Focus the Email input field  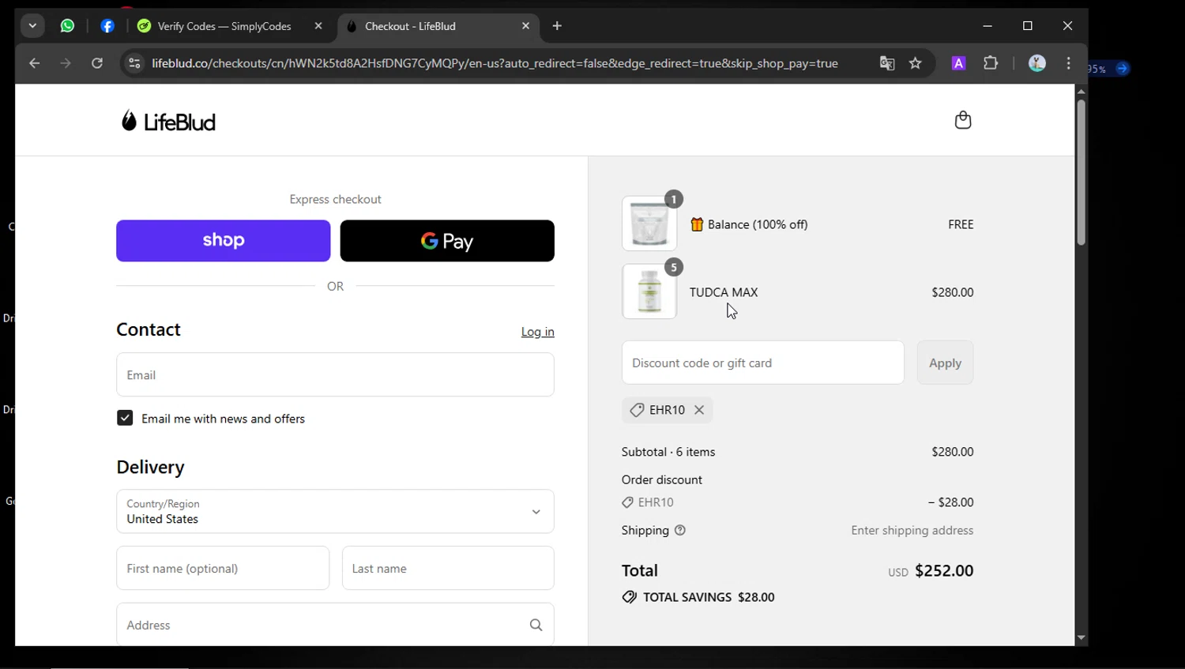[x=335, y=374]
